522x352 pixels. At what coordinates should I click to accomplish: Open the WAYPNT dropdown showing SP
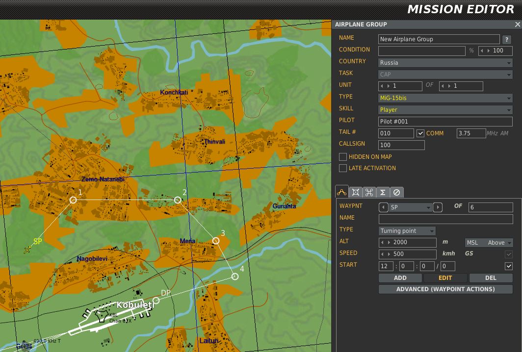coord(410,207)
